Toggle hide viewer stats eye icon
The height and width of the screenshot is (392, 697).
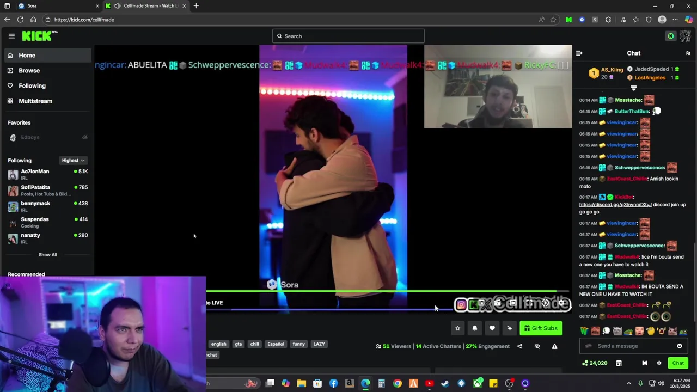click(x=537, y=346)
